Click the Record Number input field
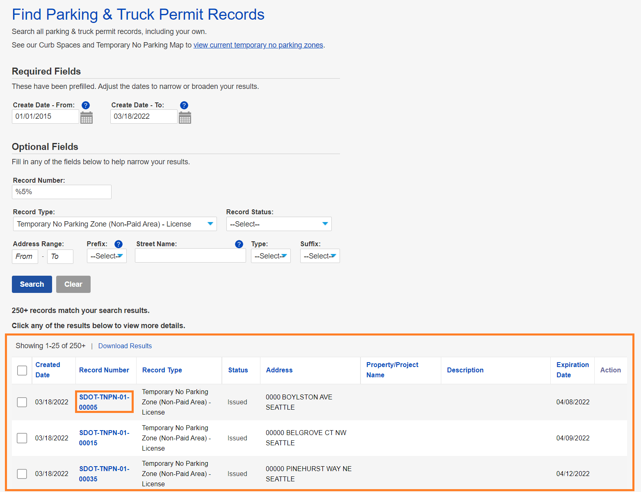This screenshot has width=641, height=492. point(62,192)
